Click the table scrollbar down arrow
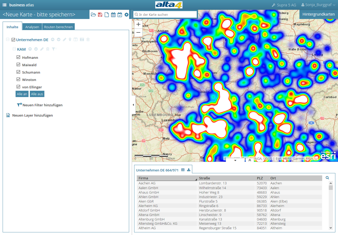 pos(331,228)
